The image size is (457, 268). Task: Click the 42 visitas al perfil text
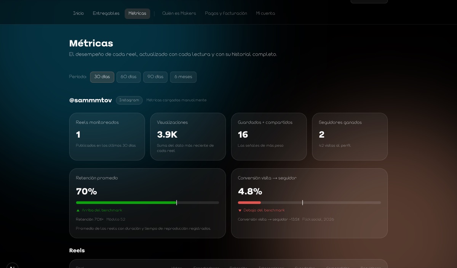335,146
